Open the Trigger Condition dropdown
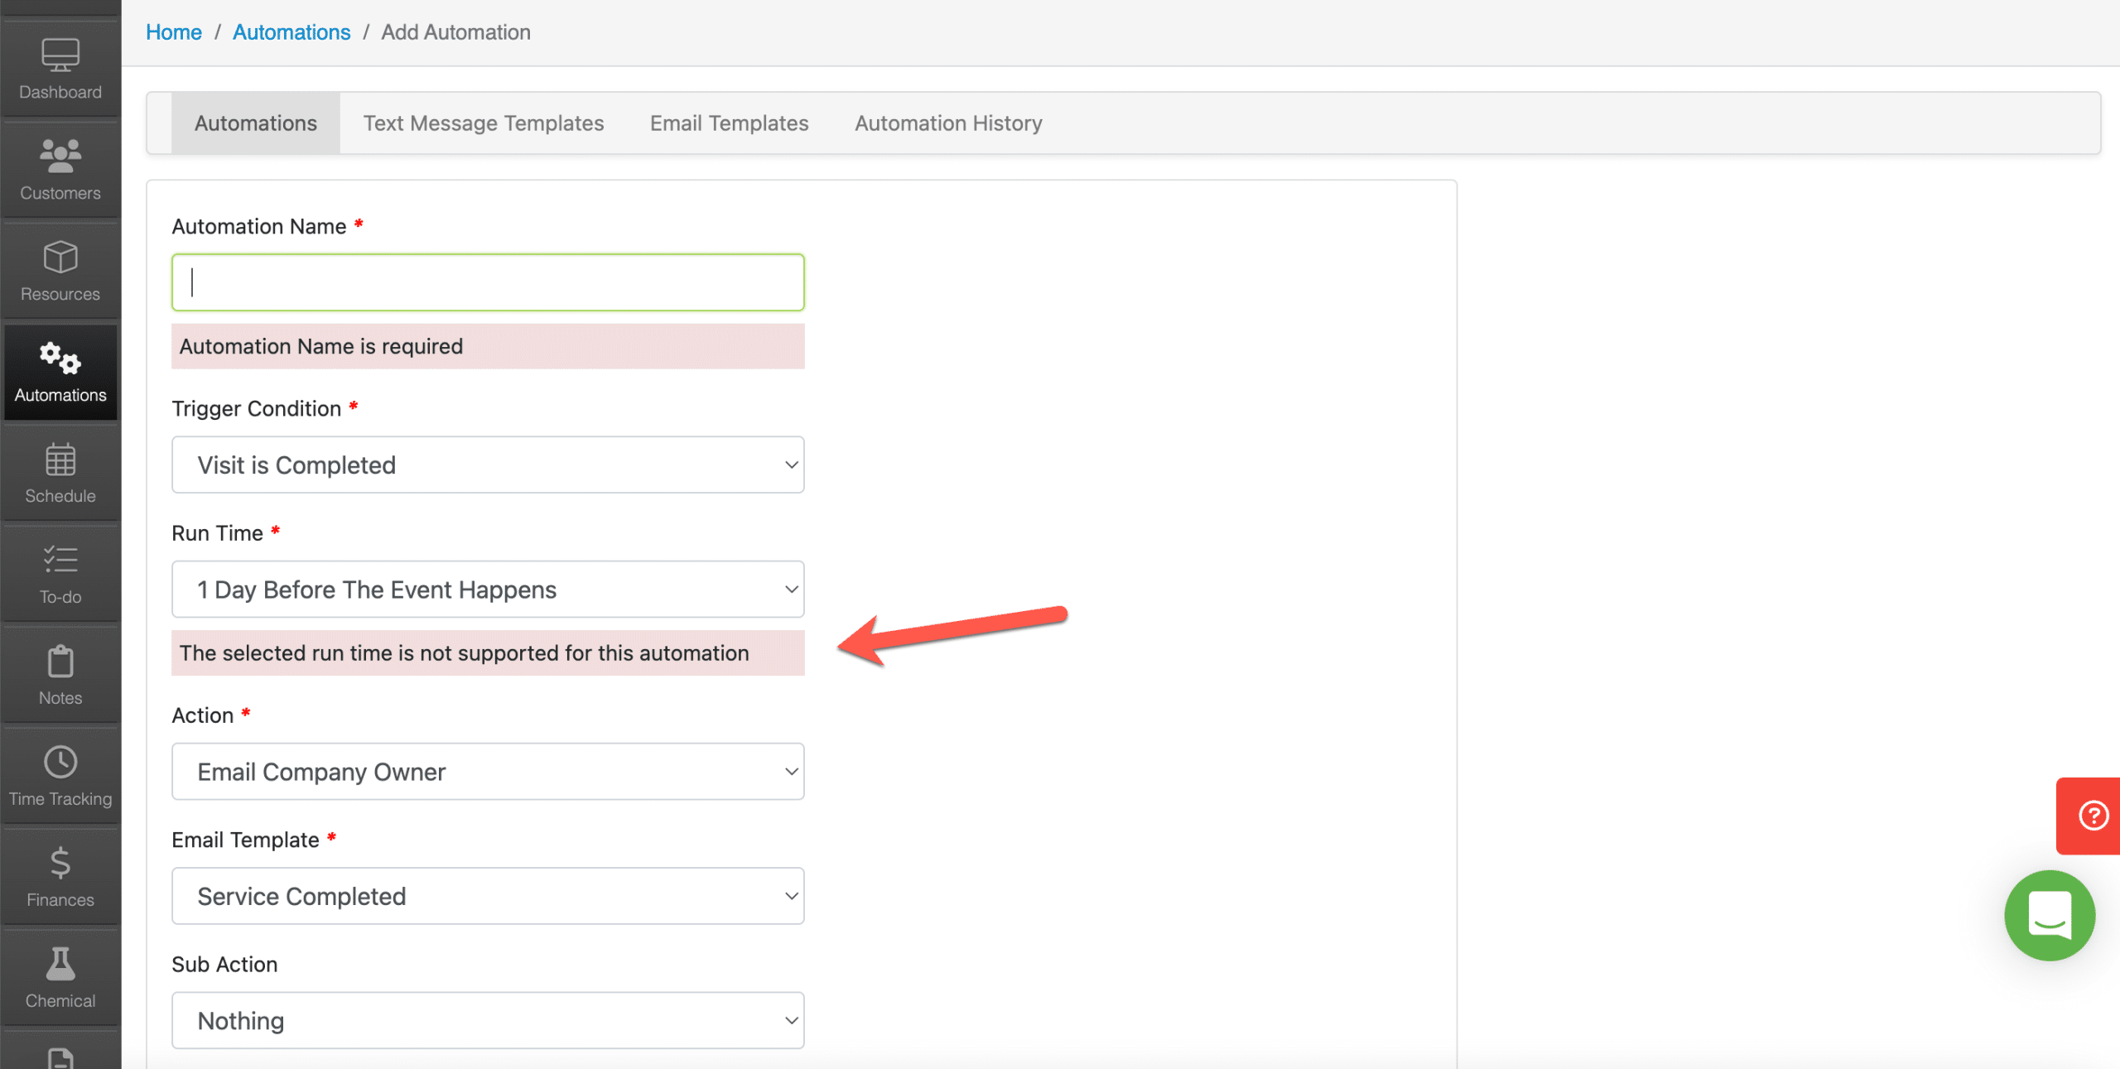2120x1069 pixels. click(x=488, y=465)
